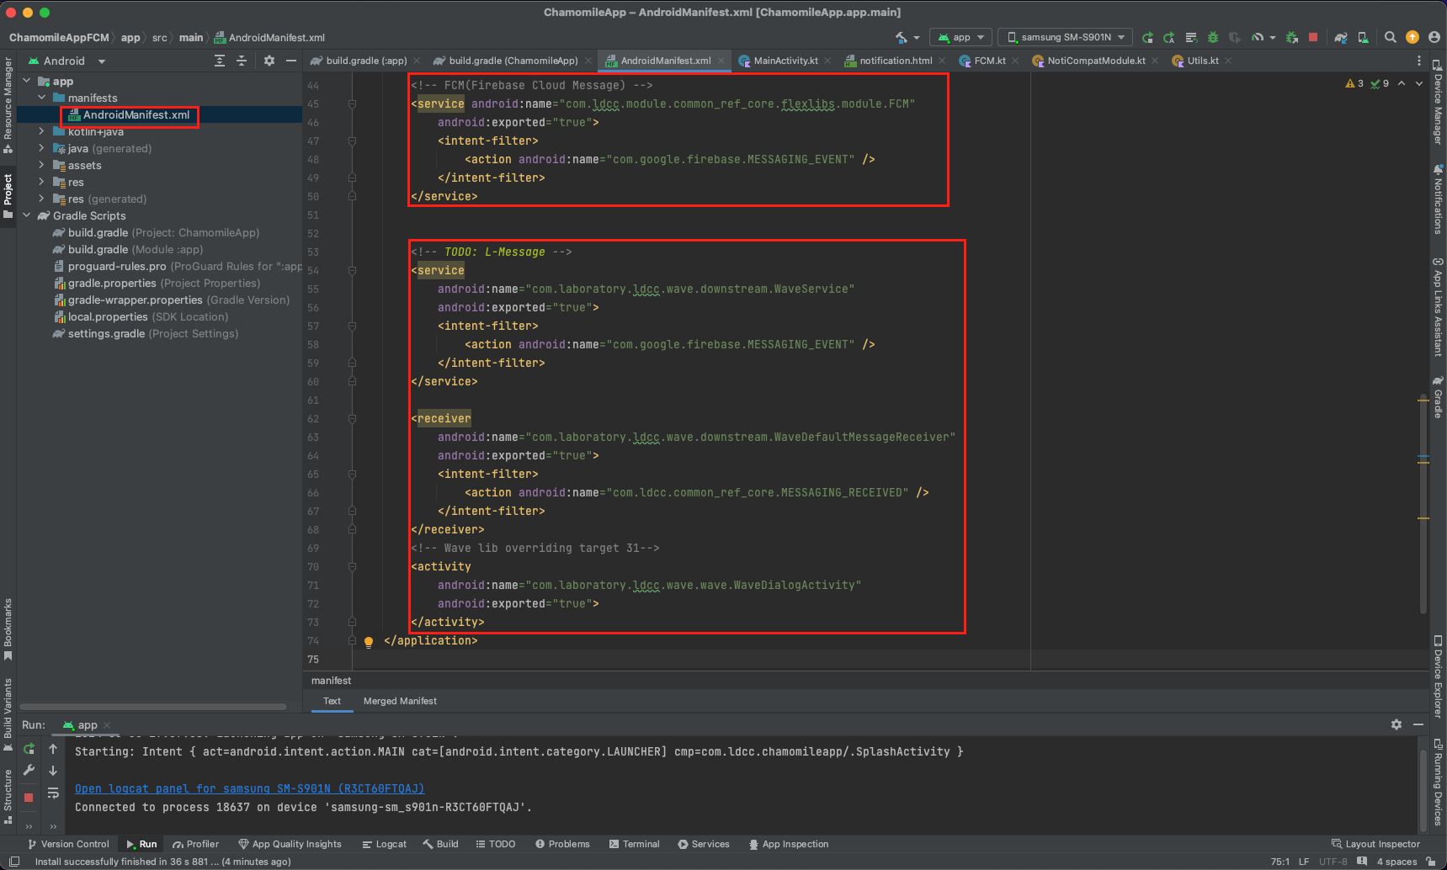Switch to notification.html editor tab
The width and height of the screenshot is (1447, 870).
[x=896, y=61]
